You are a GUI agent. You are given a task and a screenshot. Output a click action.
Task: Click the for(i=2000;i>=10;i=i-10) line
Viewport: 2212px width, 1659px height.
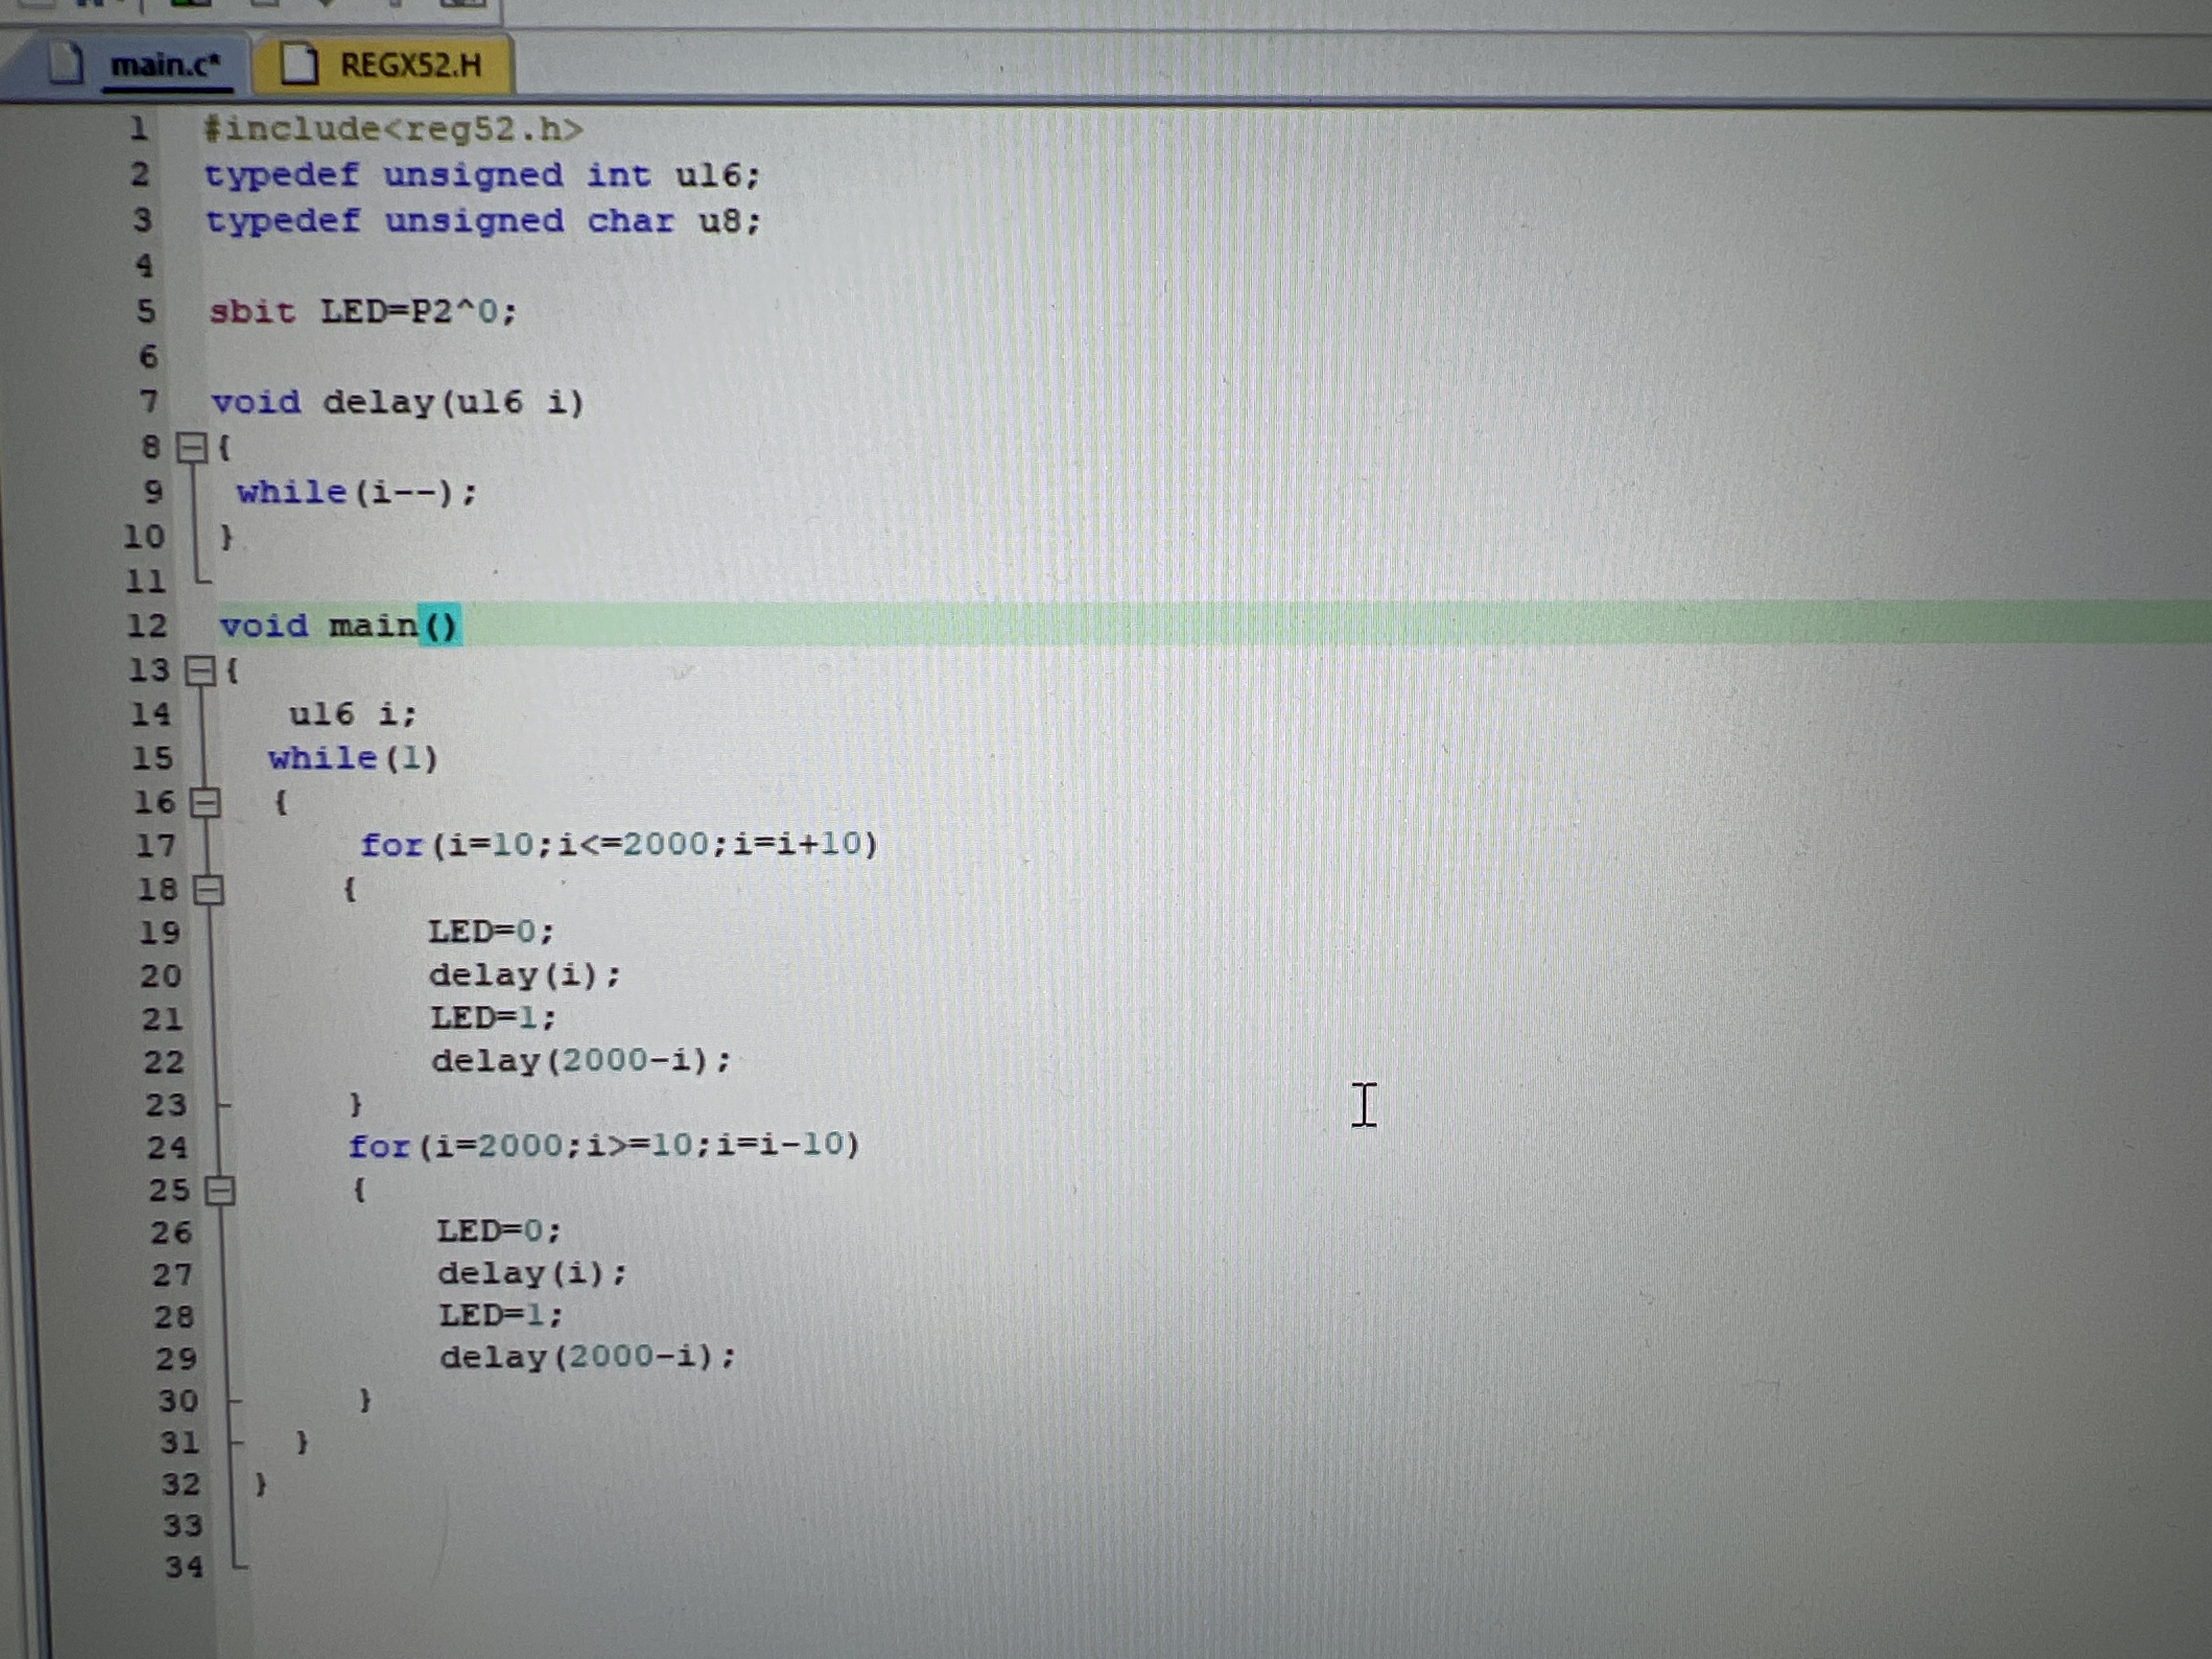(603, 1145)
